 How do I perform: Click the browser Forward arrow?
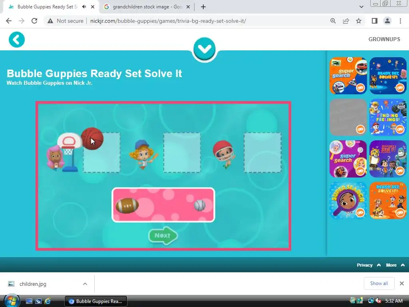click(22, 21)
